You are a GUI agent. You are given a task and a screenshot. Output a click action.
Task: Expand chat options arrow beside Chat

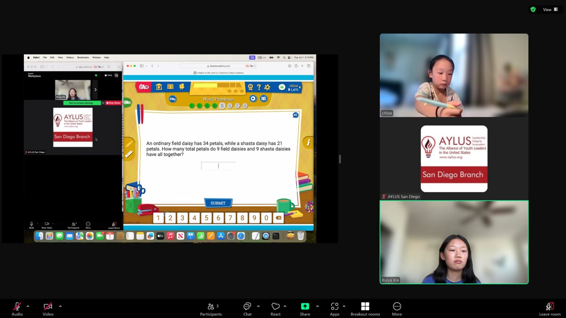click(258, 306)
